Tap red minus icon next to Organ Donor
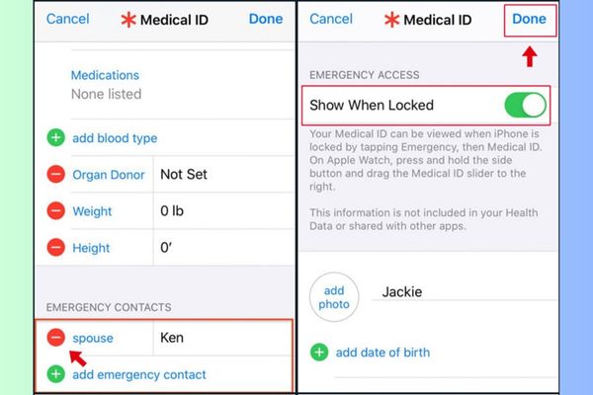 pyautogui.click(x=55, y=175)
